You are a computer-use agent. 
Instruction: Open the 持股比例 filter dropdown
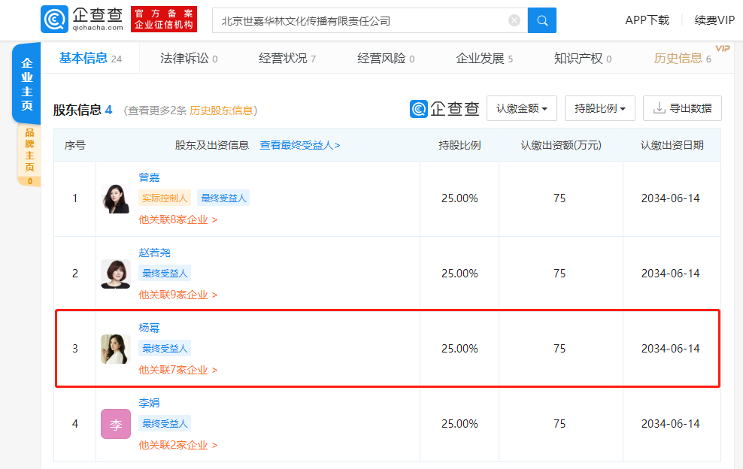coord(600,108)
